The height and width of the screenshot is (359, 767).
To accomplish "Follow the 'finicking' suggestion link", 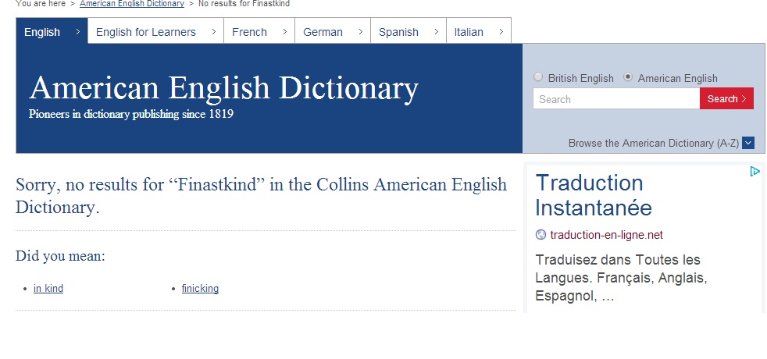I will pos(200,288).
